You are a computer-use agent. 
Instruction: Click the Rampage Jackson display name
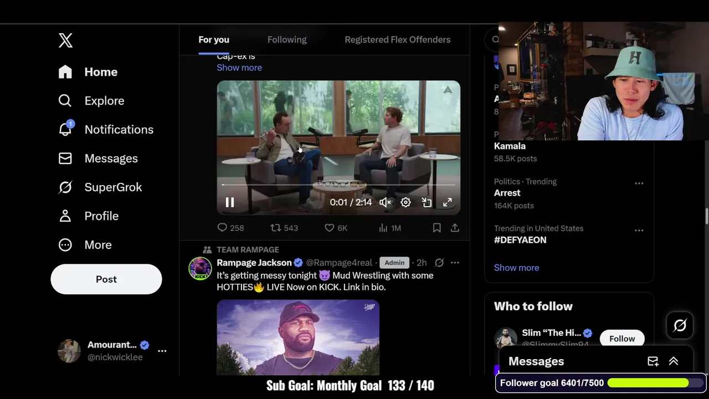tap(254, 263)
